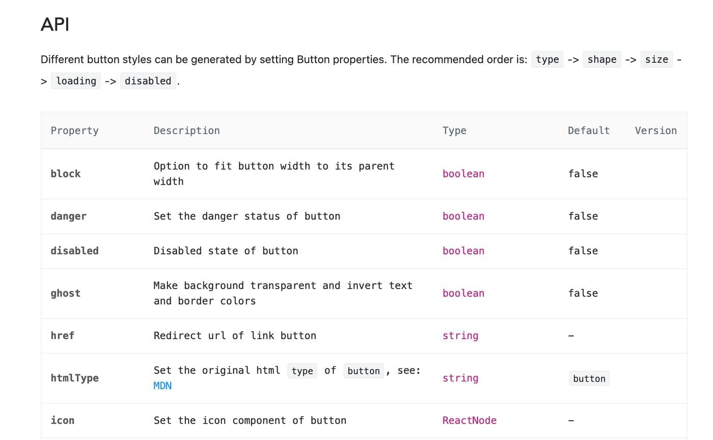Click the href property name

pos(63,335)
